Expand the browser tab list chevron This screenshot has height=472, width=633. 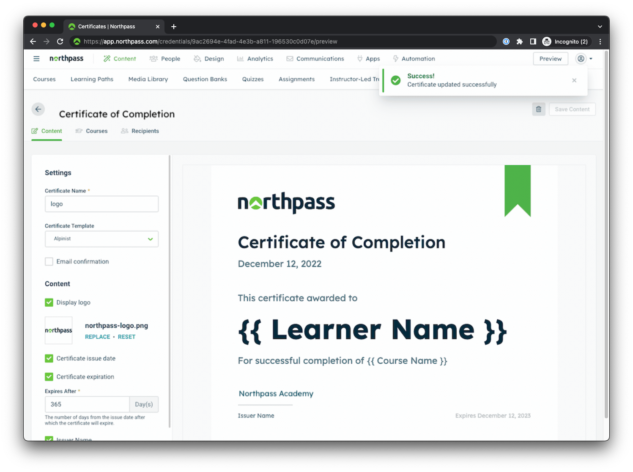(600, 26)
